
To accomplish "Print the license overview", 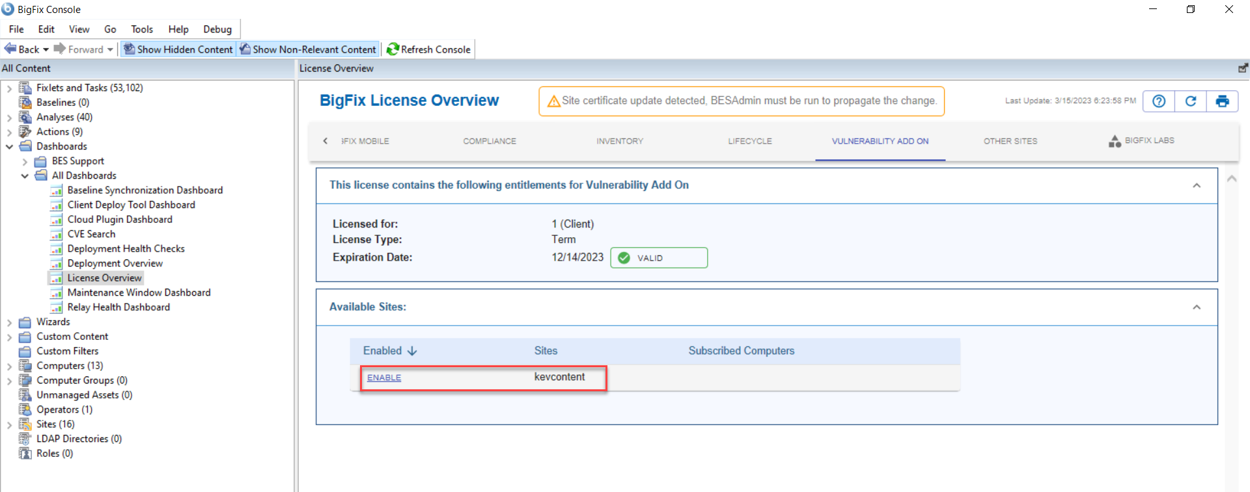I will [1222, 101].
